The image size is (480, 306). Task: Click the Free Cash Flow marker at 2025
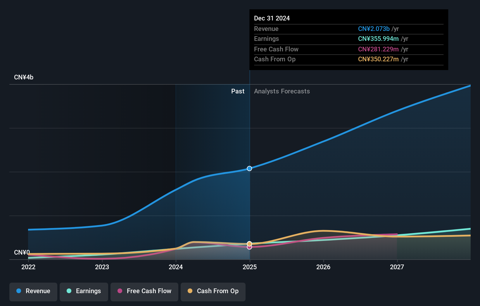point(249,247)
